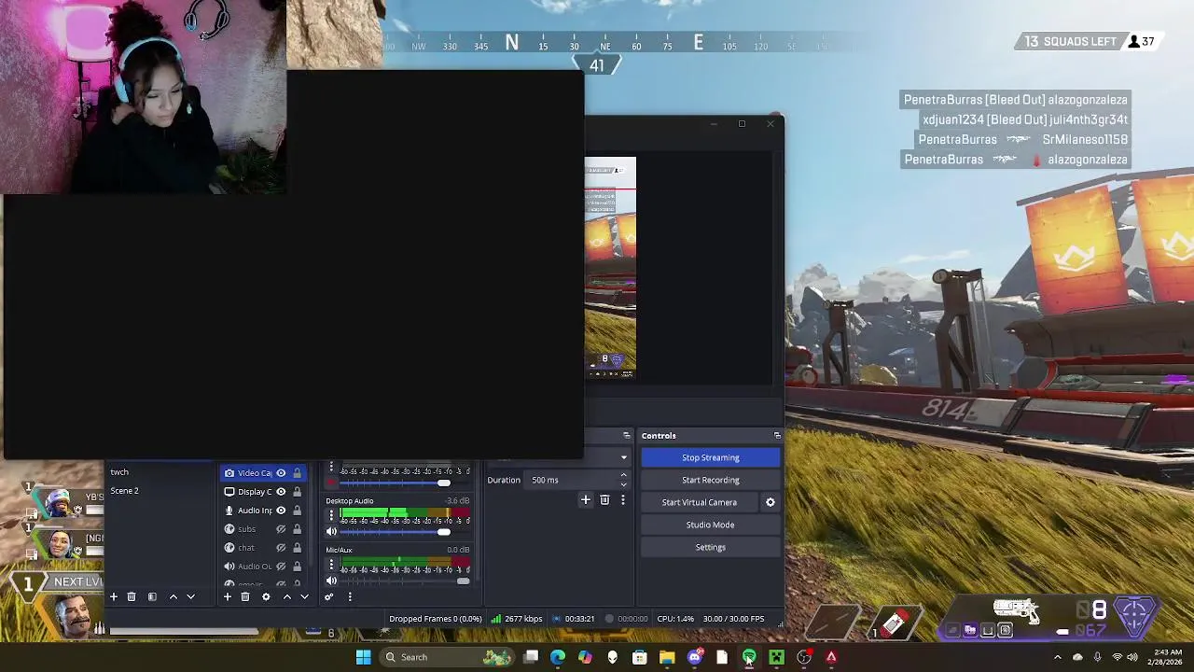Click Stop Streaming button
Screen dimensions: 1194x672
click(x=711, y=457)
